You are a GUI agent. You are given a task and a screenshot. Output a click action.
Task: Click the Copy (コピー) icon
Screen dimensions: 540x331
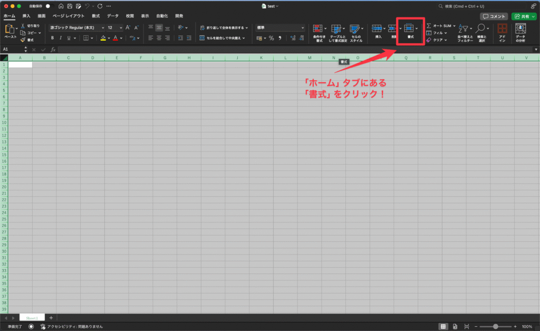pos(23,33)
